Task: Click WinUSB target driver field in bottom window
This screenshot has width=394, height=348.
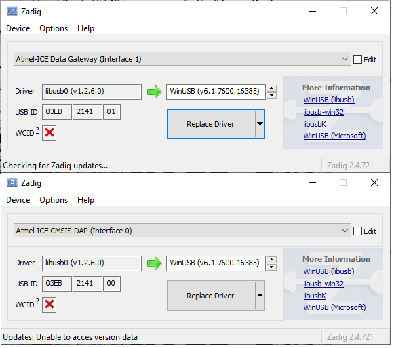Action: pyautogui.click(x=216, y=263)
